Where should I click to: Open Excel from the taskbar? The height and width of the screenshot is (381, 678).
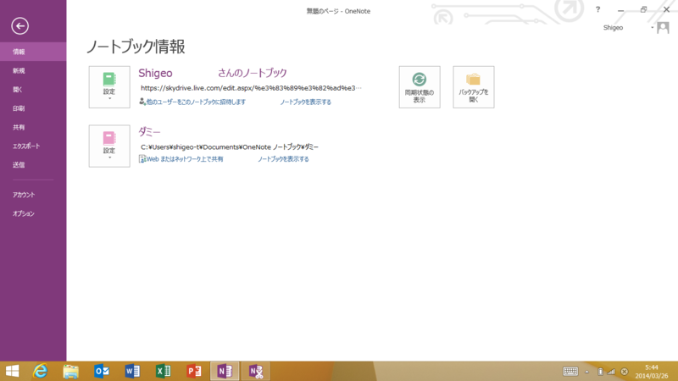163,371
